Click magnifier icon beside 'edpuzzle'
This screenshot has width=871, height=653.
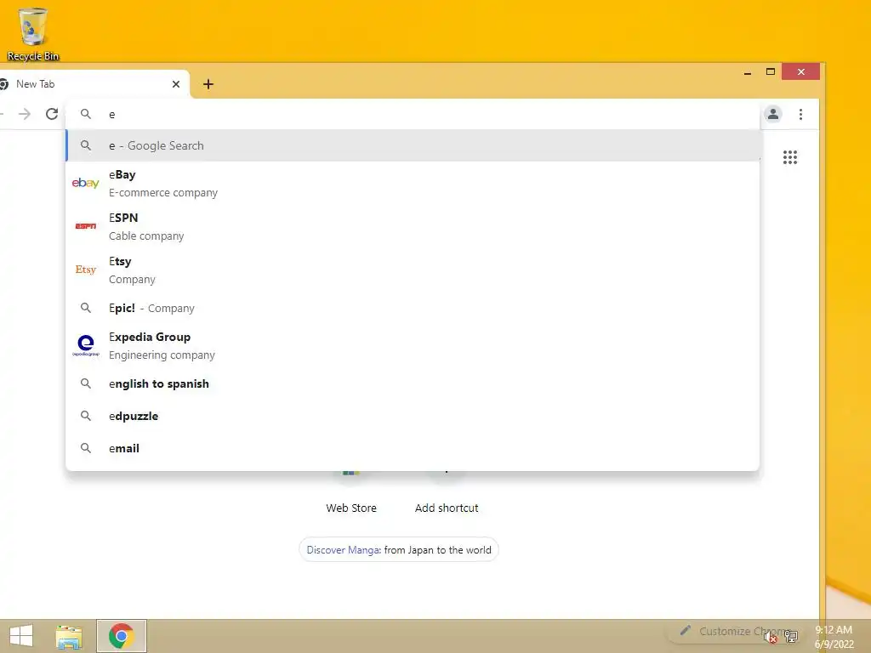click(86, 415)
